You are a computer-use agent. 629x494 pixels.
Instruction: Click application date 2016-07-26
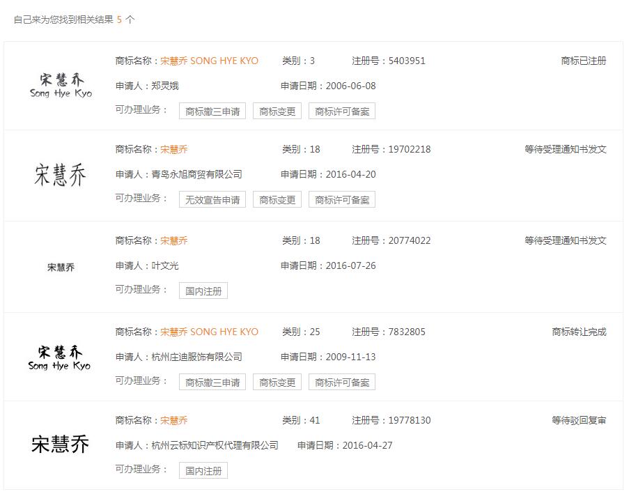pyautogui.click(x=350, y=265)
